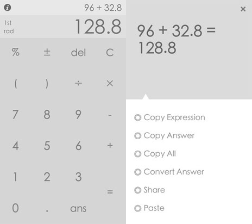Image resolution: width=252 pixels, height=224 pixels.
Task: Select the Copy Answer option
Action: (x=165, y=135)
